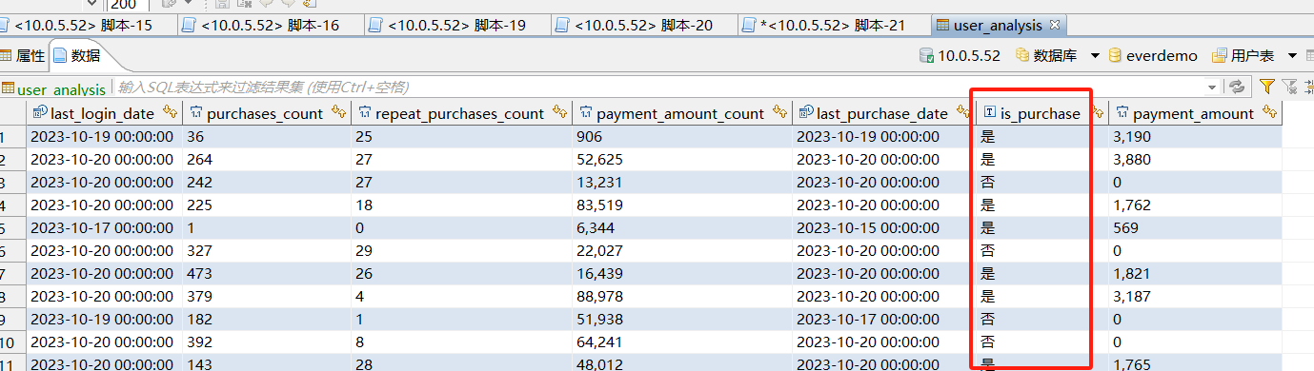This screenshot has height=371, width=1314.
Task: Click the 10.0.5.52 connection breadcrumb
Action: (x=960, y=55)
